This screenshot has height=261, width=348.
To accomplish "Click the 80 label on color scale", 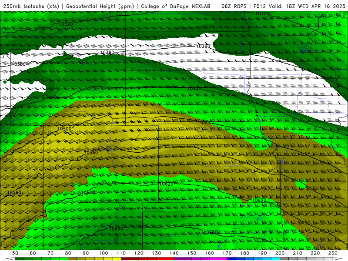I will click(x=68, y=253).
